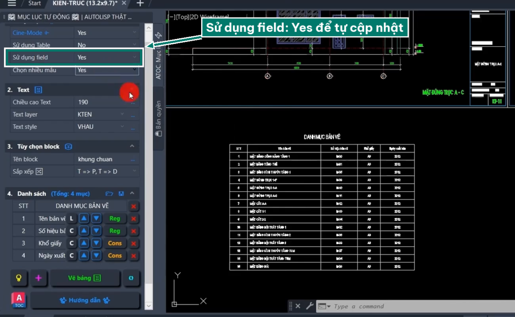Click ellipsis beside Chiều cao Text
Screen dimensions: 515x317
pos(133,103)
